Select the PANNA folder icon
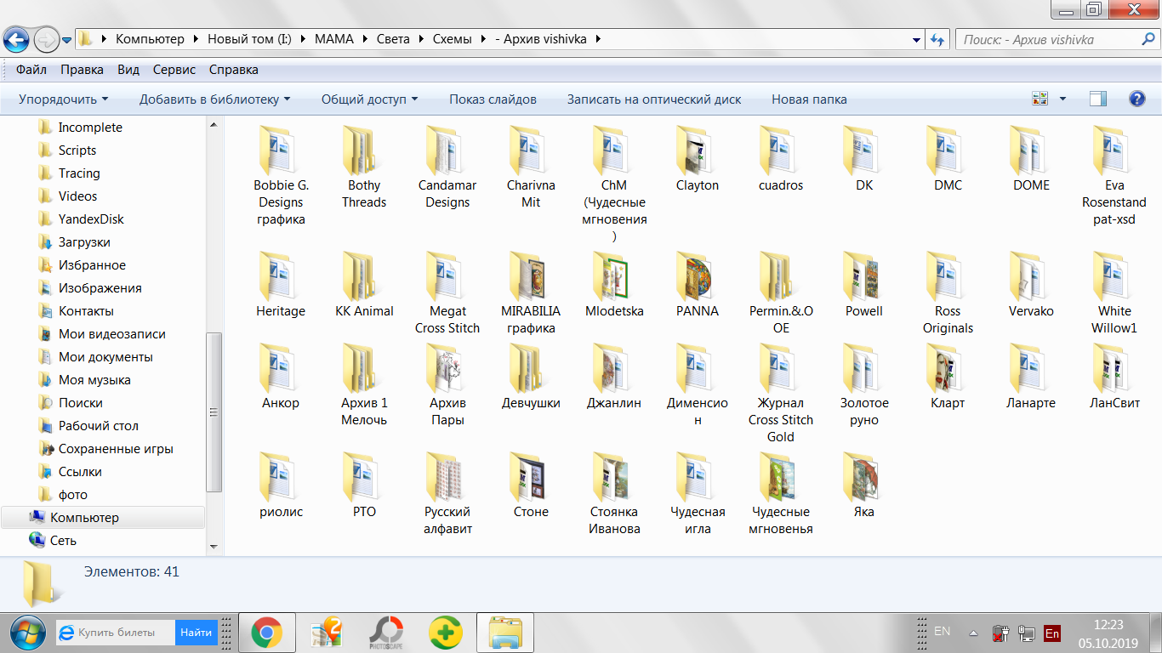This screenshot has width=1162, height=653. click(698, 275)
